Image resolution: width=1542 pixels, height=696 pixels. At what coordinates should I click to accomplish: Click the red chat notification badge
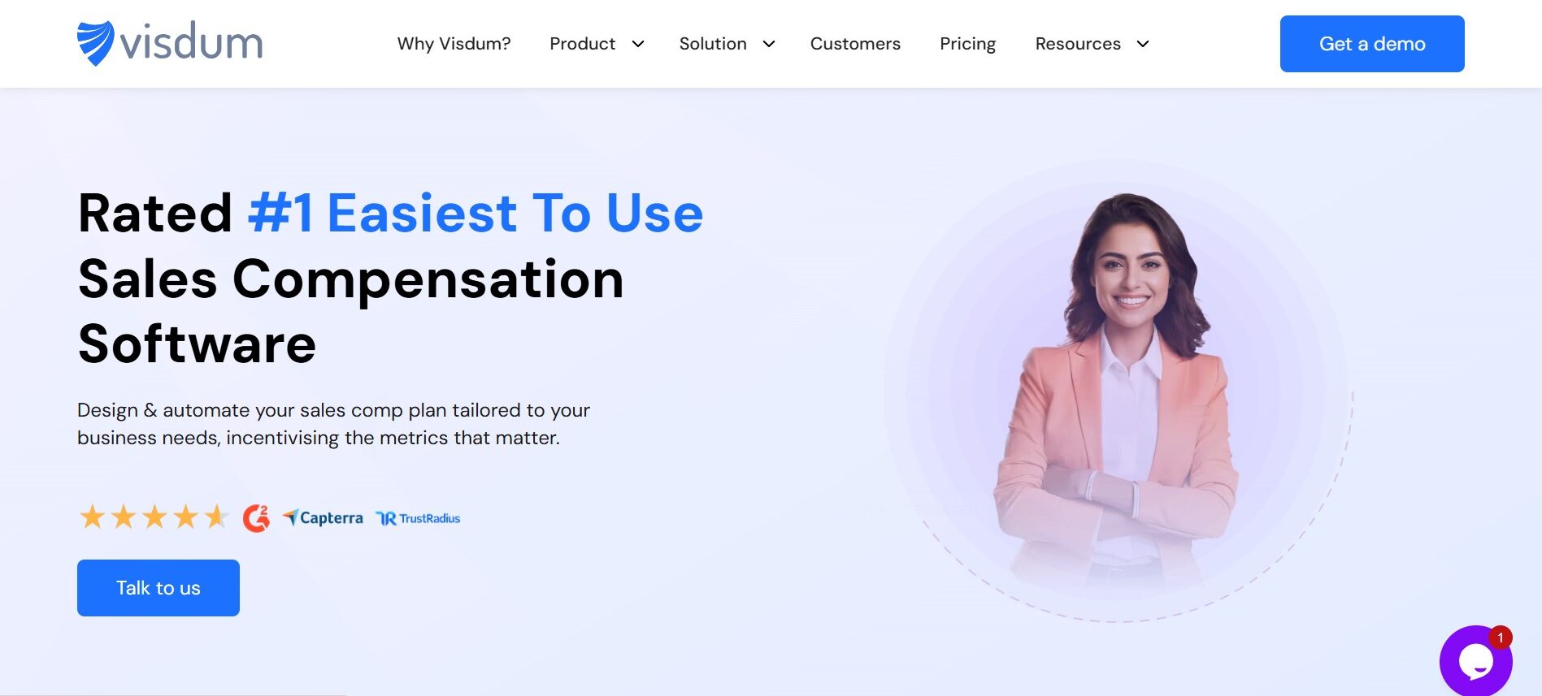1500,638
